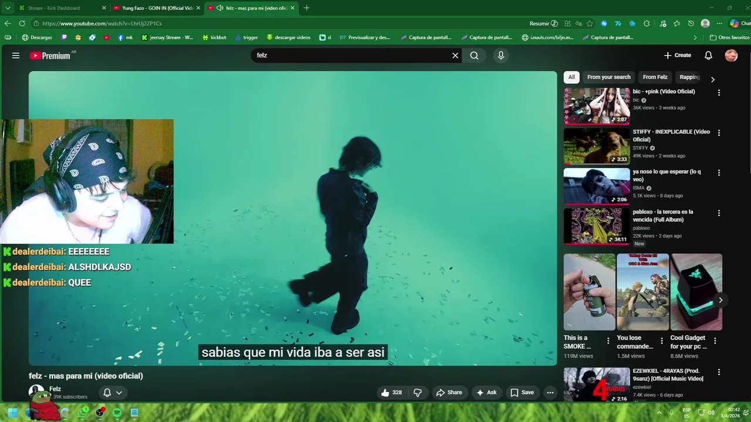Open the Create menu button

click(x=678, y=55)
